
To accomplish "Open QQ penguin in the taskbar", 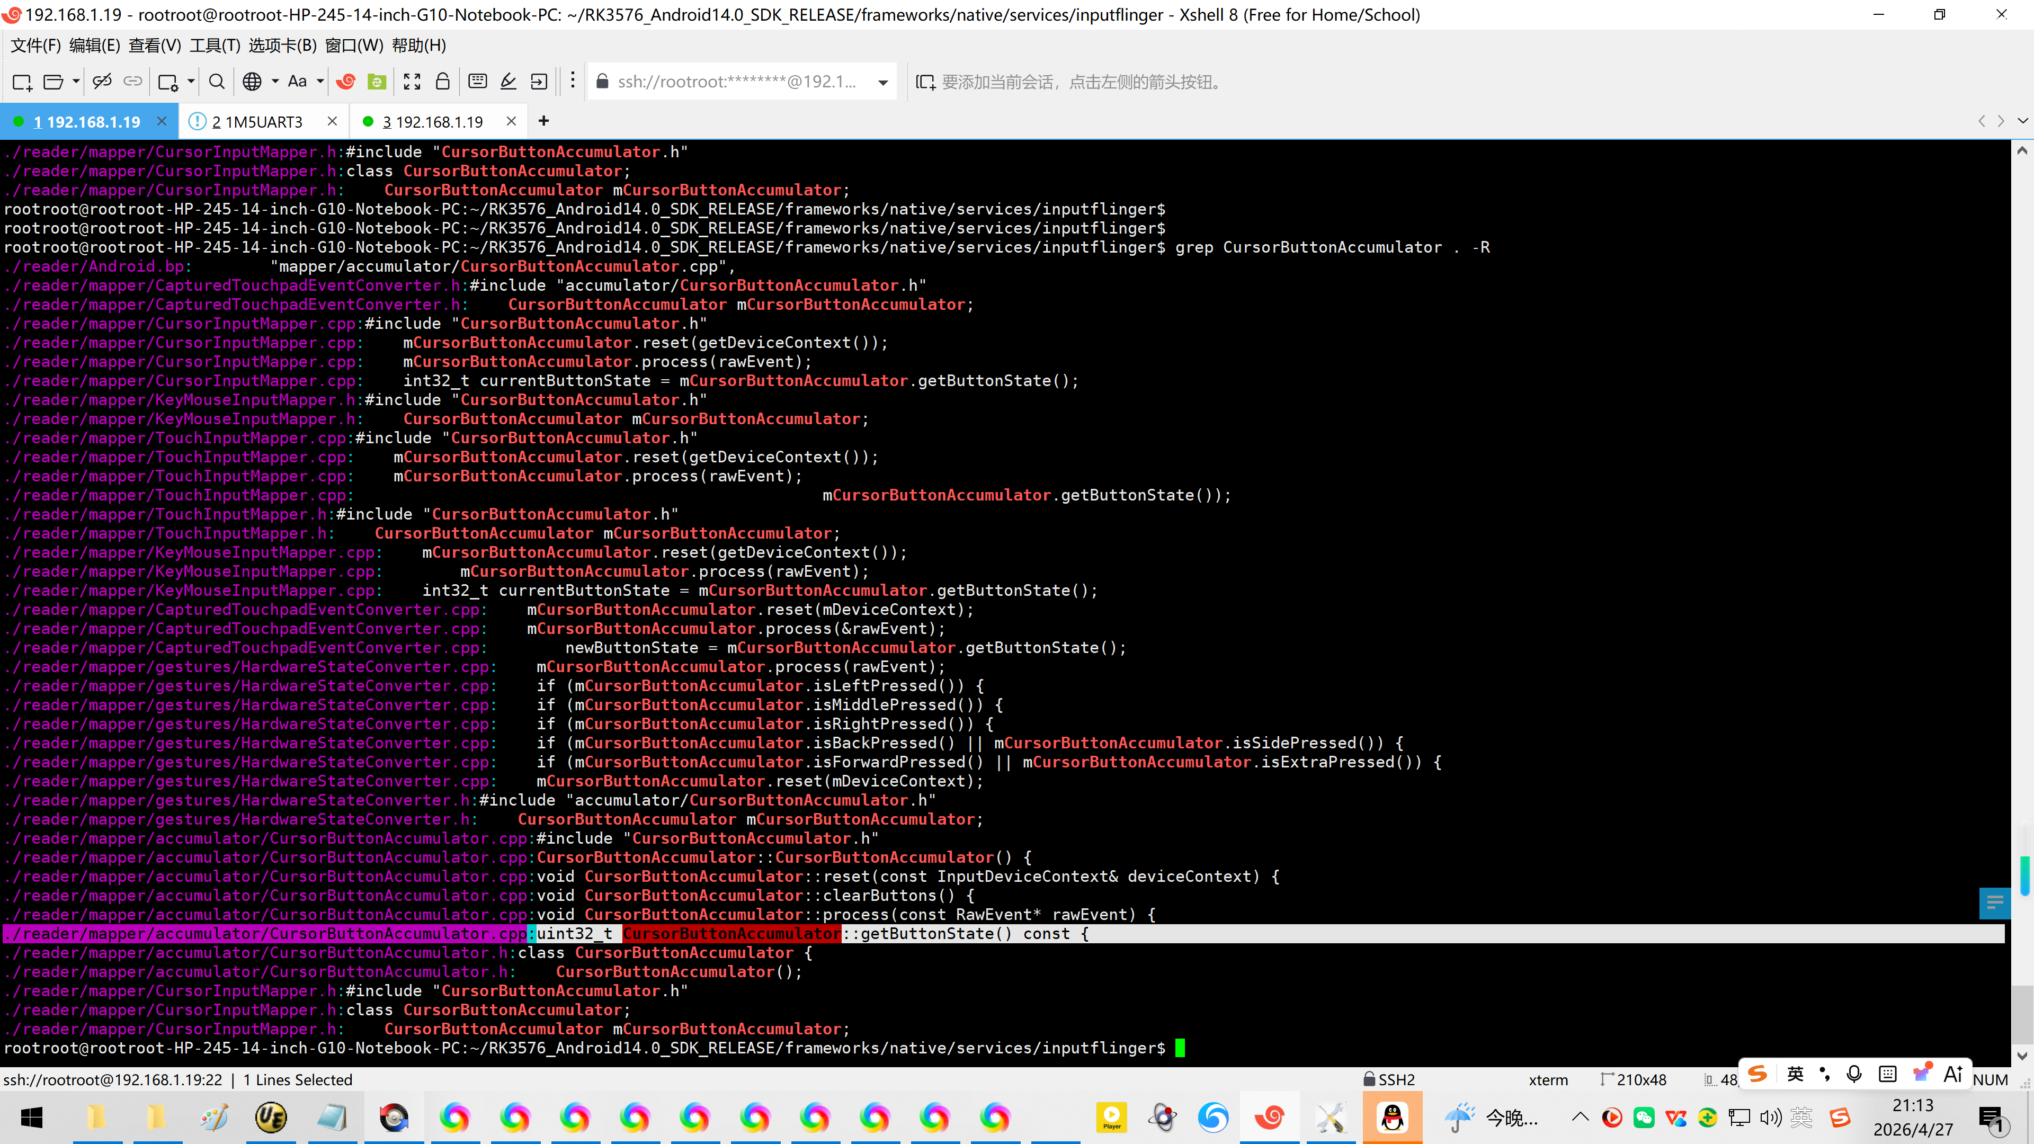I will 1392,1117.
